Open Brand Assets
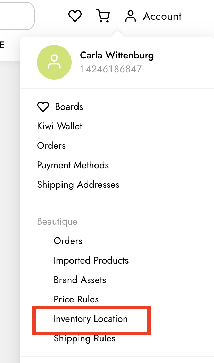This screenshot has height=363, width=214. point(80,280)
